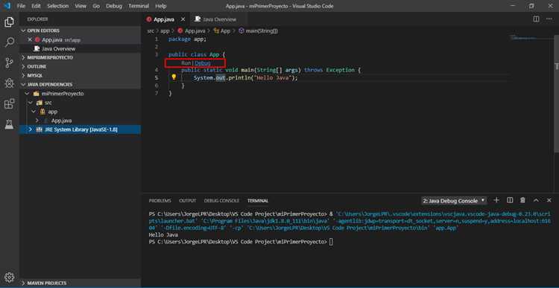Open the Help menu
Viewport: 559px width, 288px height.
point(161,6)
